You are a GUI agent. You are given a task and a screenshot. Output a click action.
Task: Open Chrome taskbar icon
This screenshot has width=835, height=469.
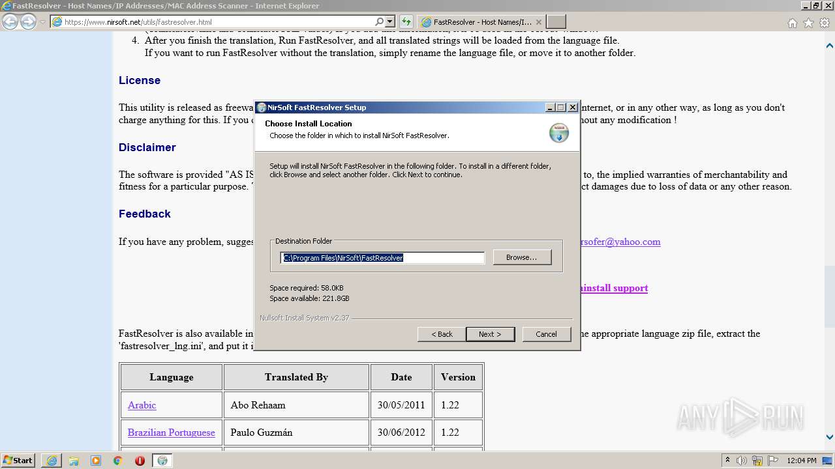coord(118,461)
